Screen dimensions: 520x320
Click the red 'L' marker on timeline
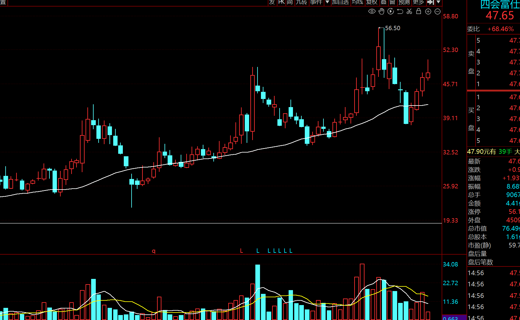coord(241,251)
